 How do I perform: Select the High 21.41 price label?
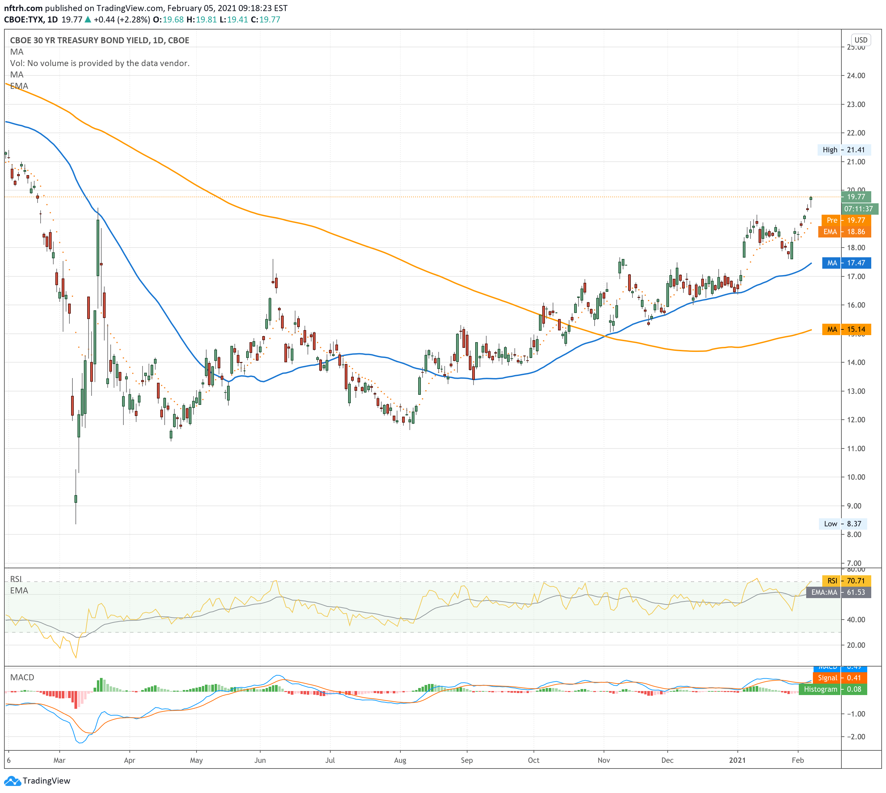tap(844, 150)
